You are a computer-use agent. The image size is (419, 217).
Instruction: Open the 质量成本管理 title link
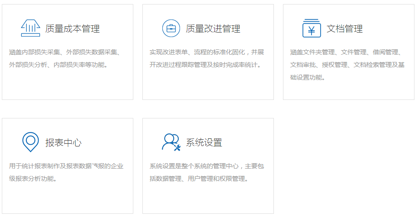[x=73, y=29]
